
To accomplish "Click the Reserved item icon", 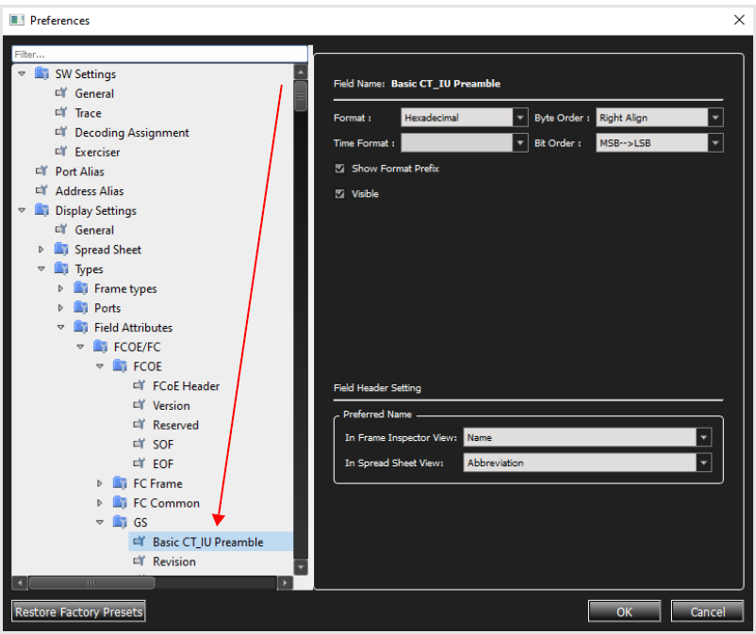I will (139, 425).
